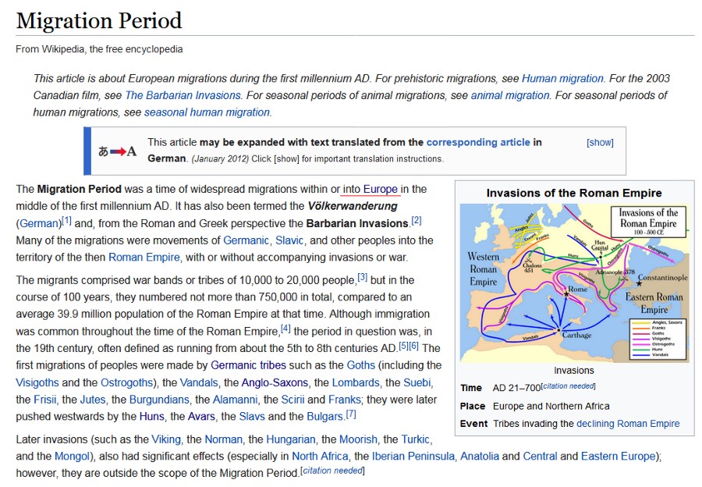Jump to footnote reference [1]

coord(67,221)
